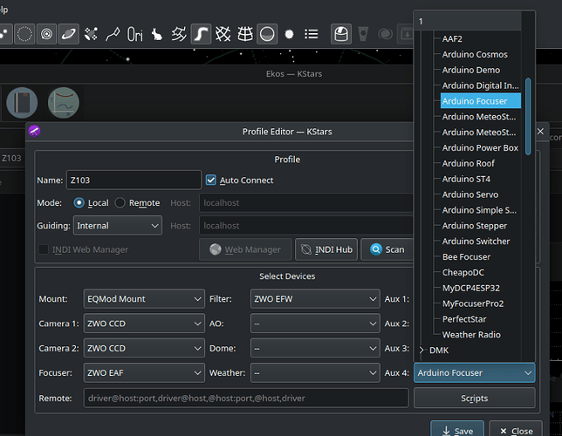Open What's Interesting list icon
Viewport: 562px width, 436px height.
coord(311,34)
